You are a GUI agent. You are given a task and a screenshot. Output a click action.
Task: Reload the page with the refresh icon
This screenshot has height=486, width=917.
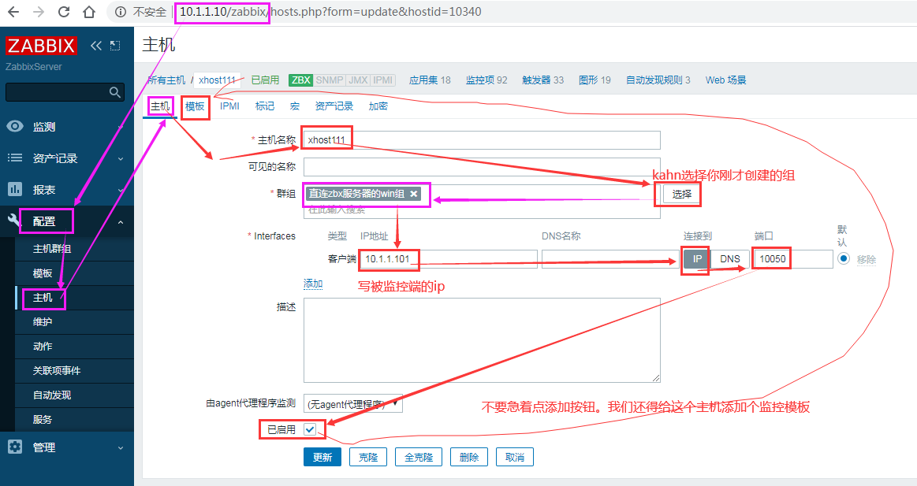64,12
